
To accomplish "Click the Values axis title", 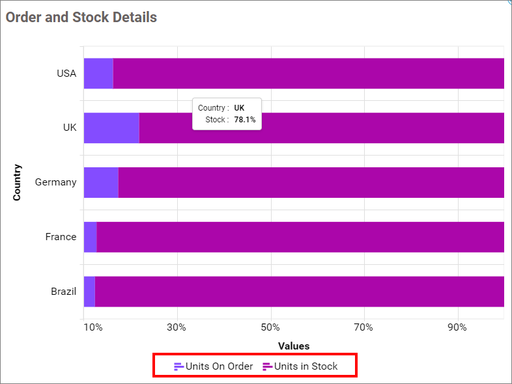I will point(294,346).
